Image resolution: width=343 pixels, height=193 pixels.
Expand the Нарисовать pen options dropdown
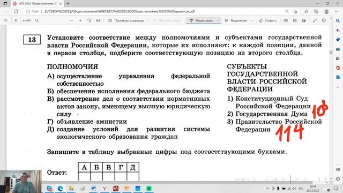[x=218, y=20]
